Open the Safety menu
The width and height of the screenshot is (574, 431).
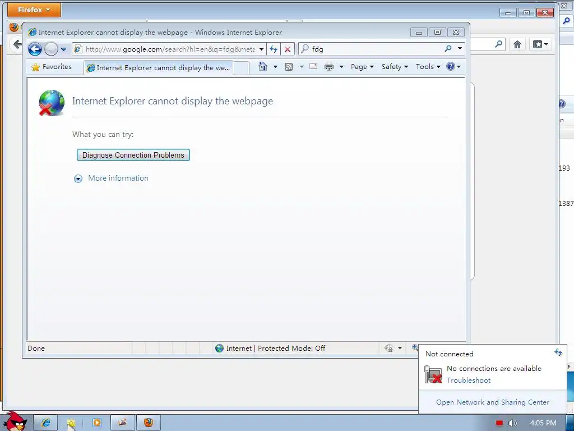(395, 67)
